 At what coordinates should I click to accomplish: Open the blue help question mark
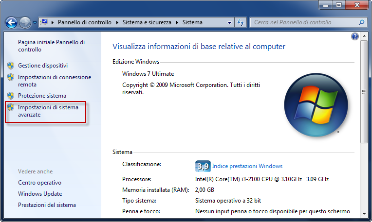[x=354, y=36]
